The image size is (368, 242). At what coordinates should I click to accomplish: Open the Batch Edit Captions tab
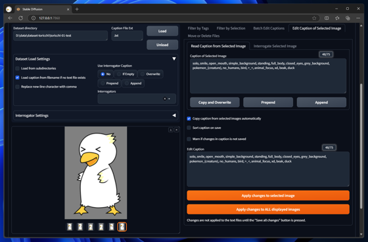click(269, 28)
